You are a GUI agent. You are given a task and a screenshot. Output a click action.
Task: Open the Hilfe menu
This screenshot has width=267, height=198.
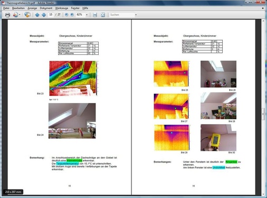[85, 8]
